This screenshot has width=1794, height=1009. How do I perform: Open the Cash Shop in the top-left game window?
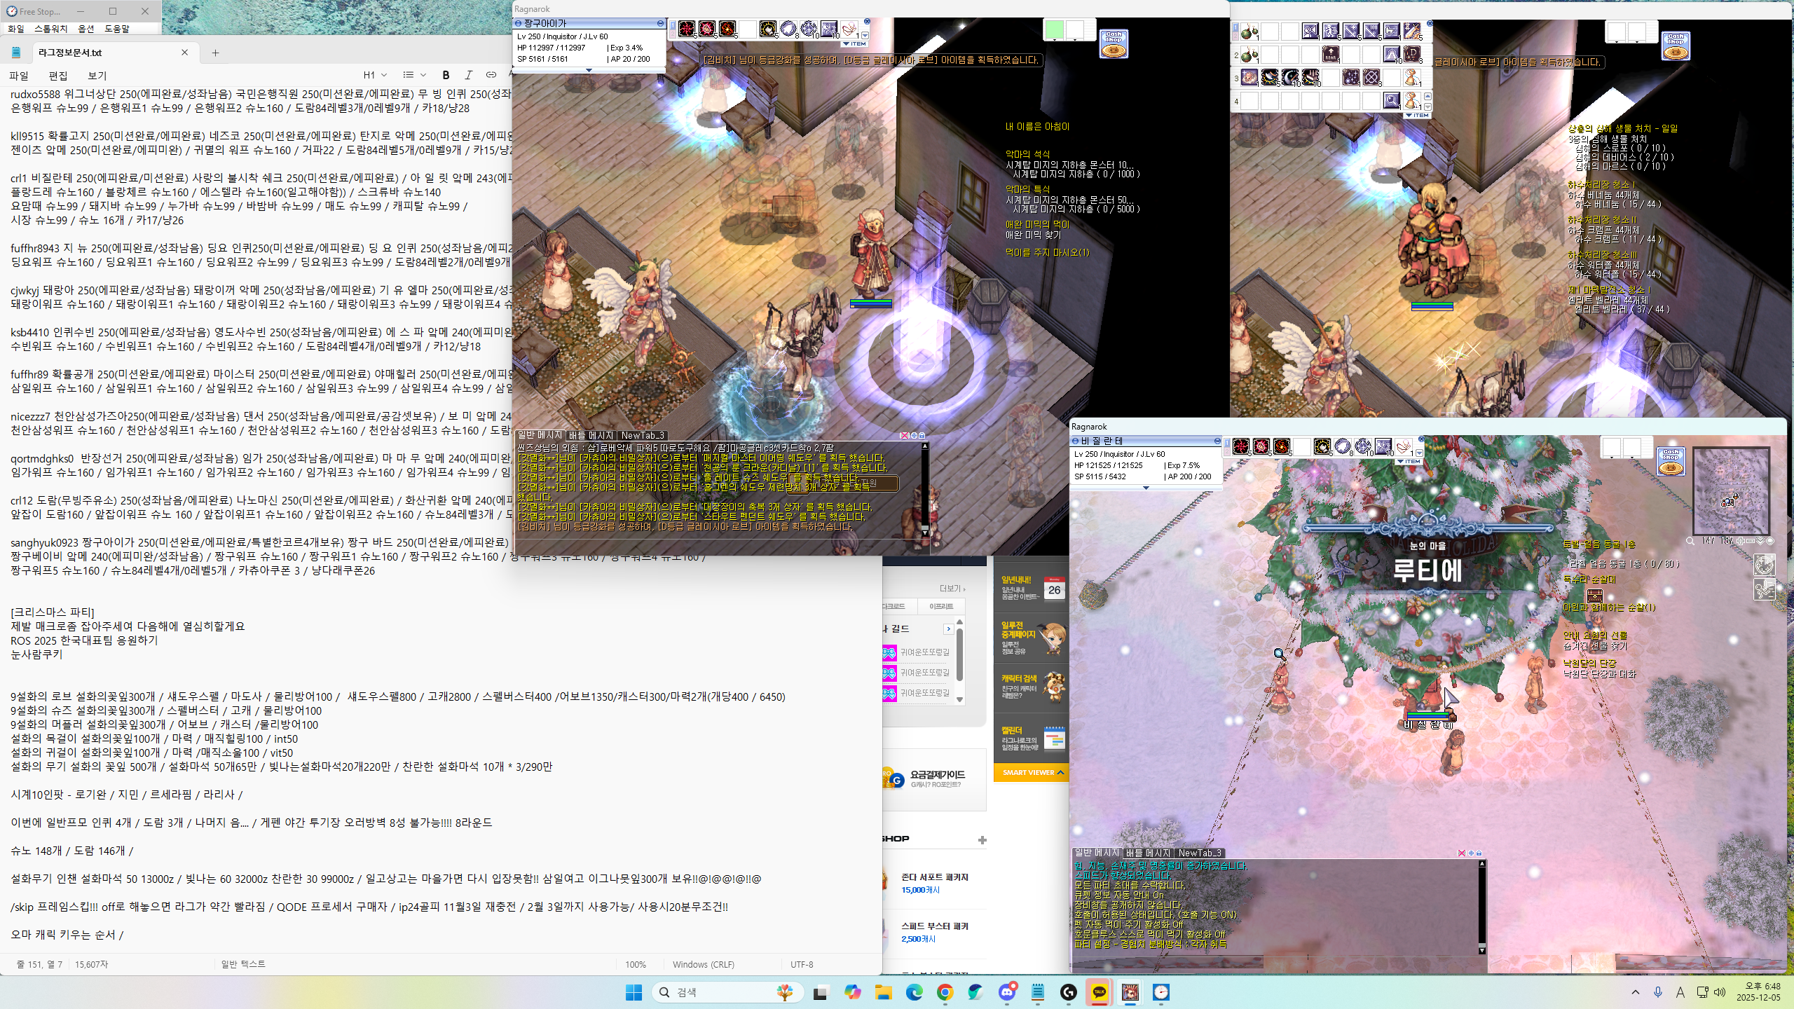[1114, 45]
